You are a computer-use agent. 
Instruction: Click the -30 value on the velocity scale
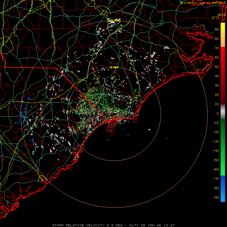click(216, 141)
